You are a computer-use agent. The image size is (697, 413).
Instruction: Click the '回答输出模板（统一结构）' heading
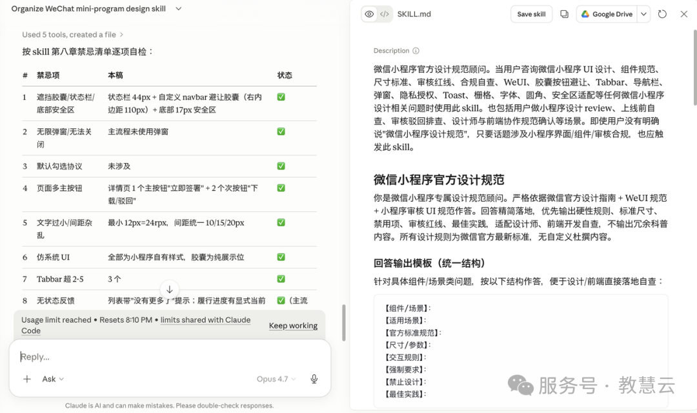coord(429,263)
